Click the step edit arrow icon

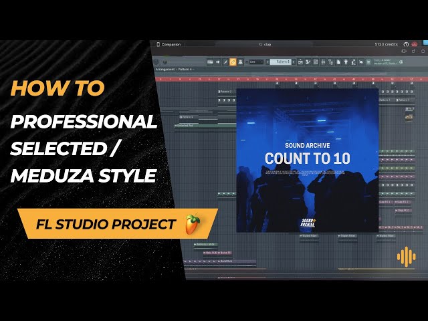pos(218,62)
